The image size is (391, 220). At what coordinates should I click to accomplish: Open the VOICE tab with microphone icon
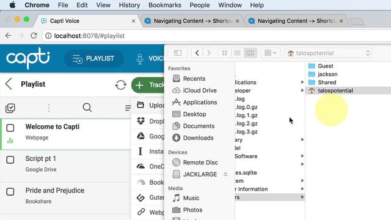pyautogui.click(x=150, y=59)
